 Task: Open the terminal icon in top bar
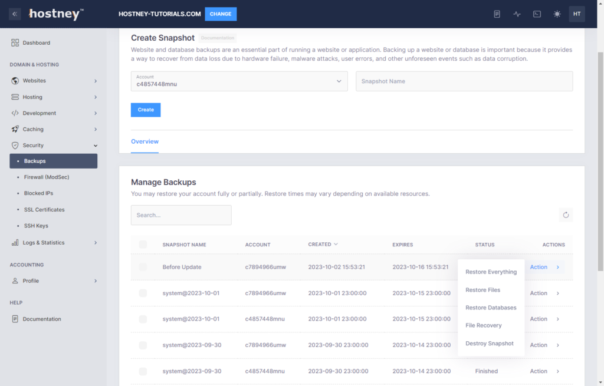pyautogui.click(x=537, y=14)
